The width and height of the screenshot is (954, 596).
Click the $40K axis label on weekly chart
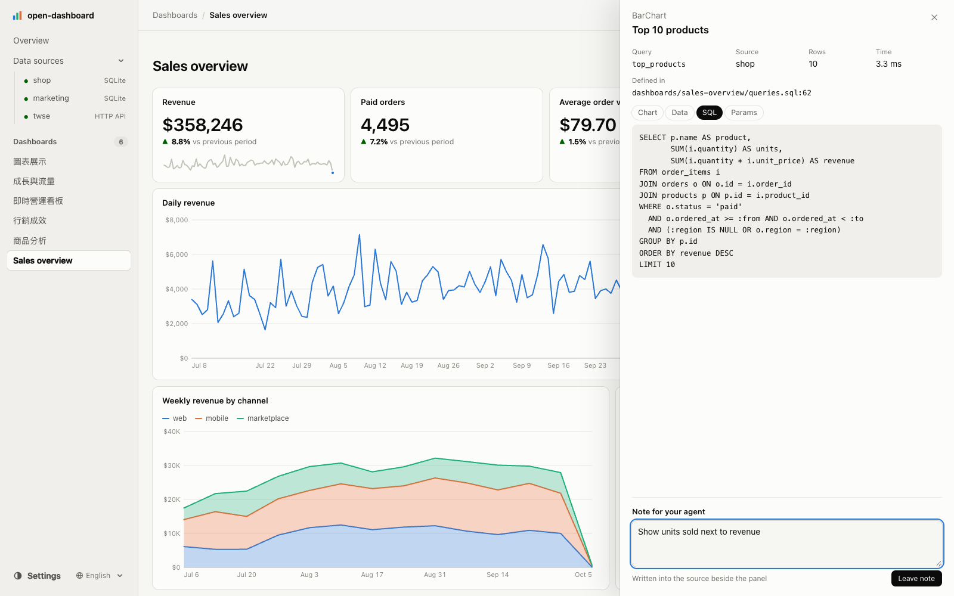click(172, 432)
